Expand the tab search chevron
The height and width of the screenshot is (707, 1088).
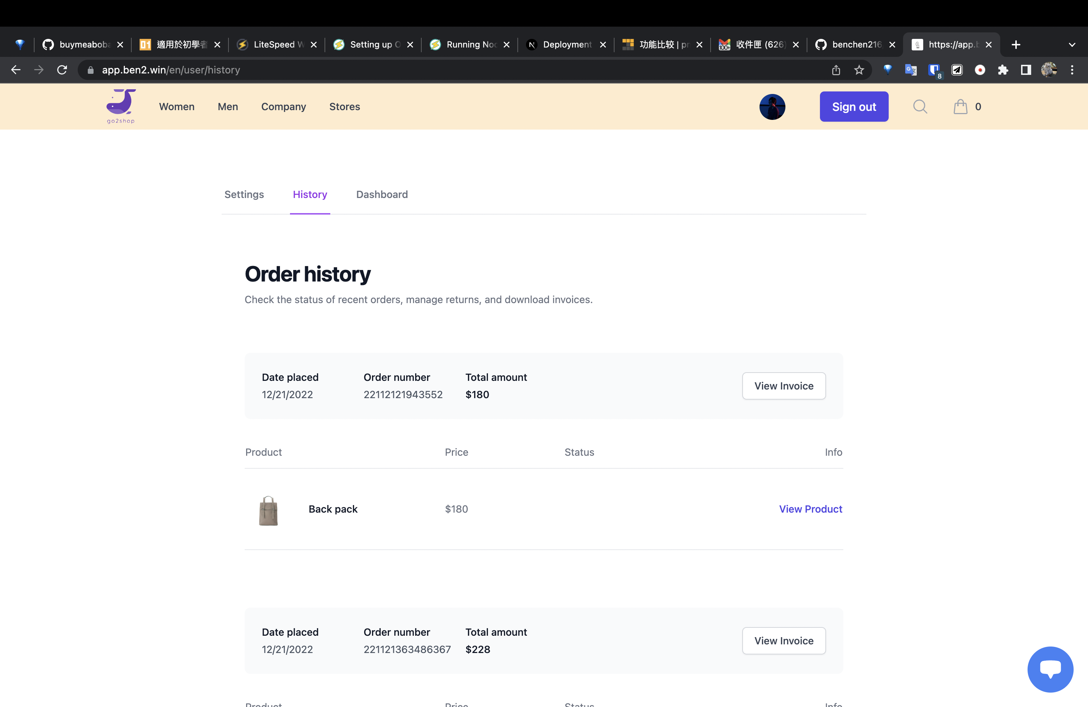point(1072,45)
